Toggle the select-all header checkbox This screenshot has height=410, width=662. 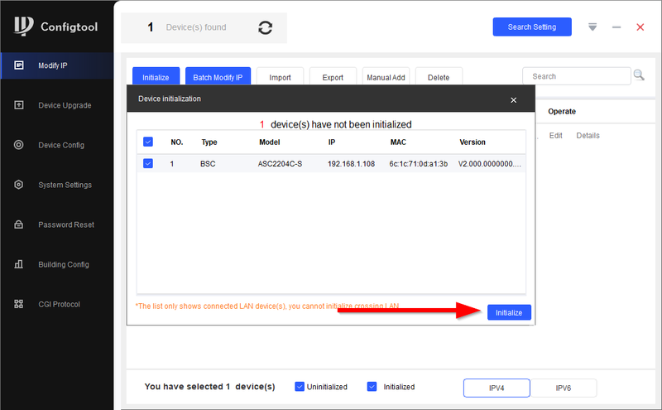point(148,142)
